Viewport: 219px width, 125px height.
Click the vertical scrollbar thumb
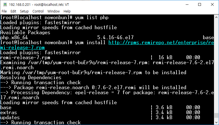click(x=216, y=116)
